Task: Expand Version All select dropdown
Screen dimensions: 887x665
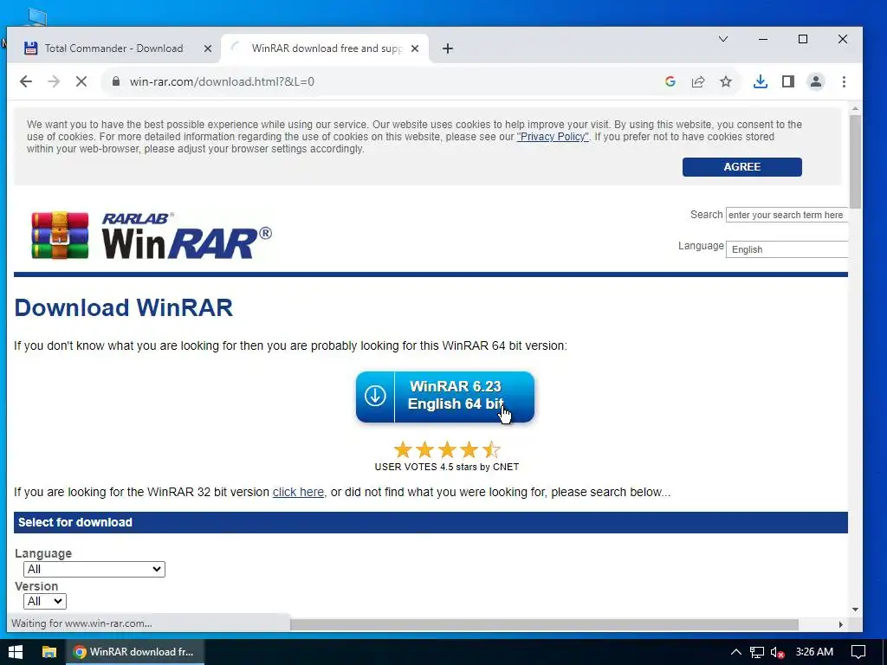Action: (x=45, y=601)
